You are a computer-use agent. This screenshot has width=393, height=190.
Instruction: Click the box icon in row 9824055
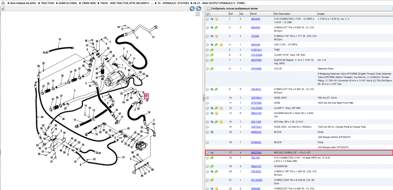coord(216,19)
